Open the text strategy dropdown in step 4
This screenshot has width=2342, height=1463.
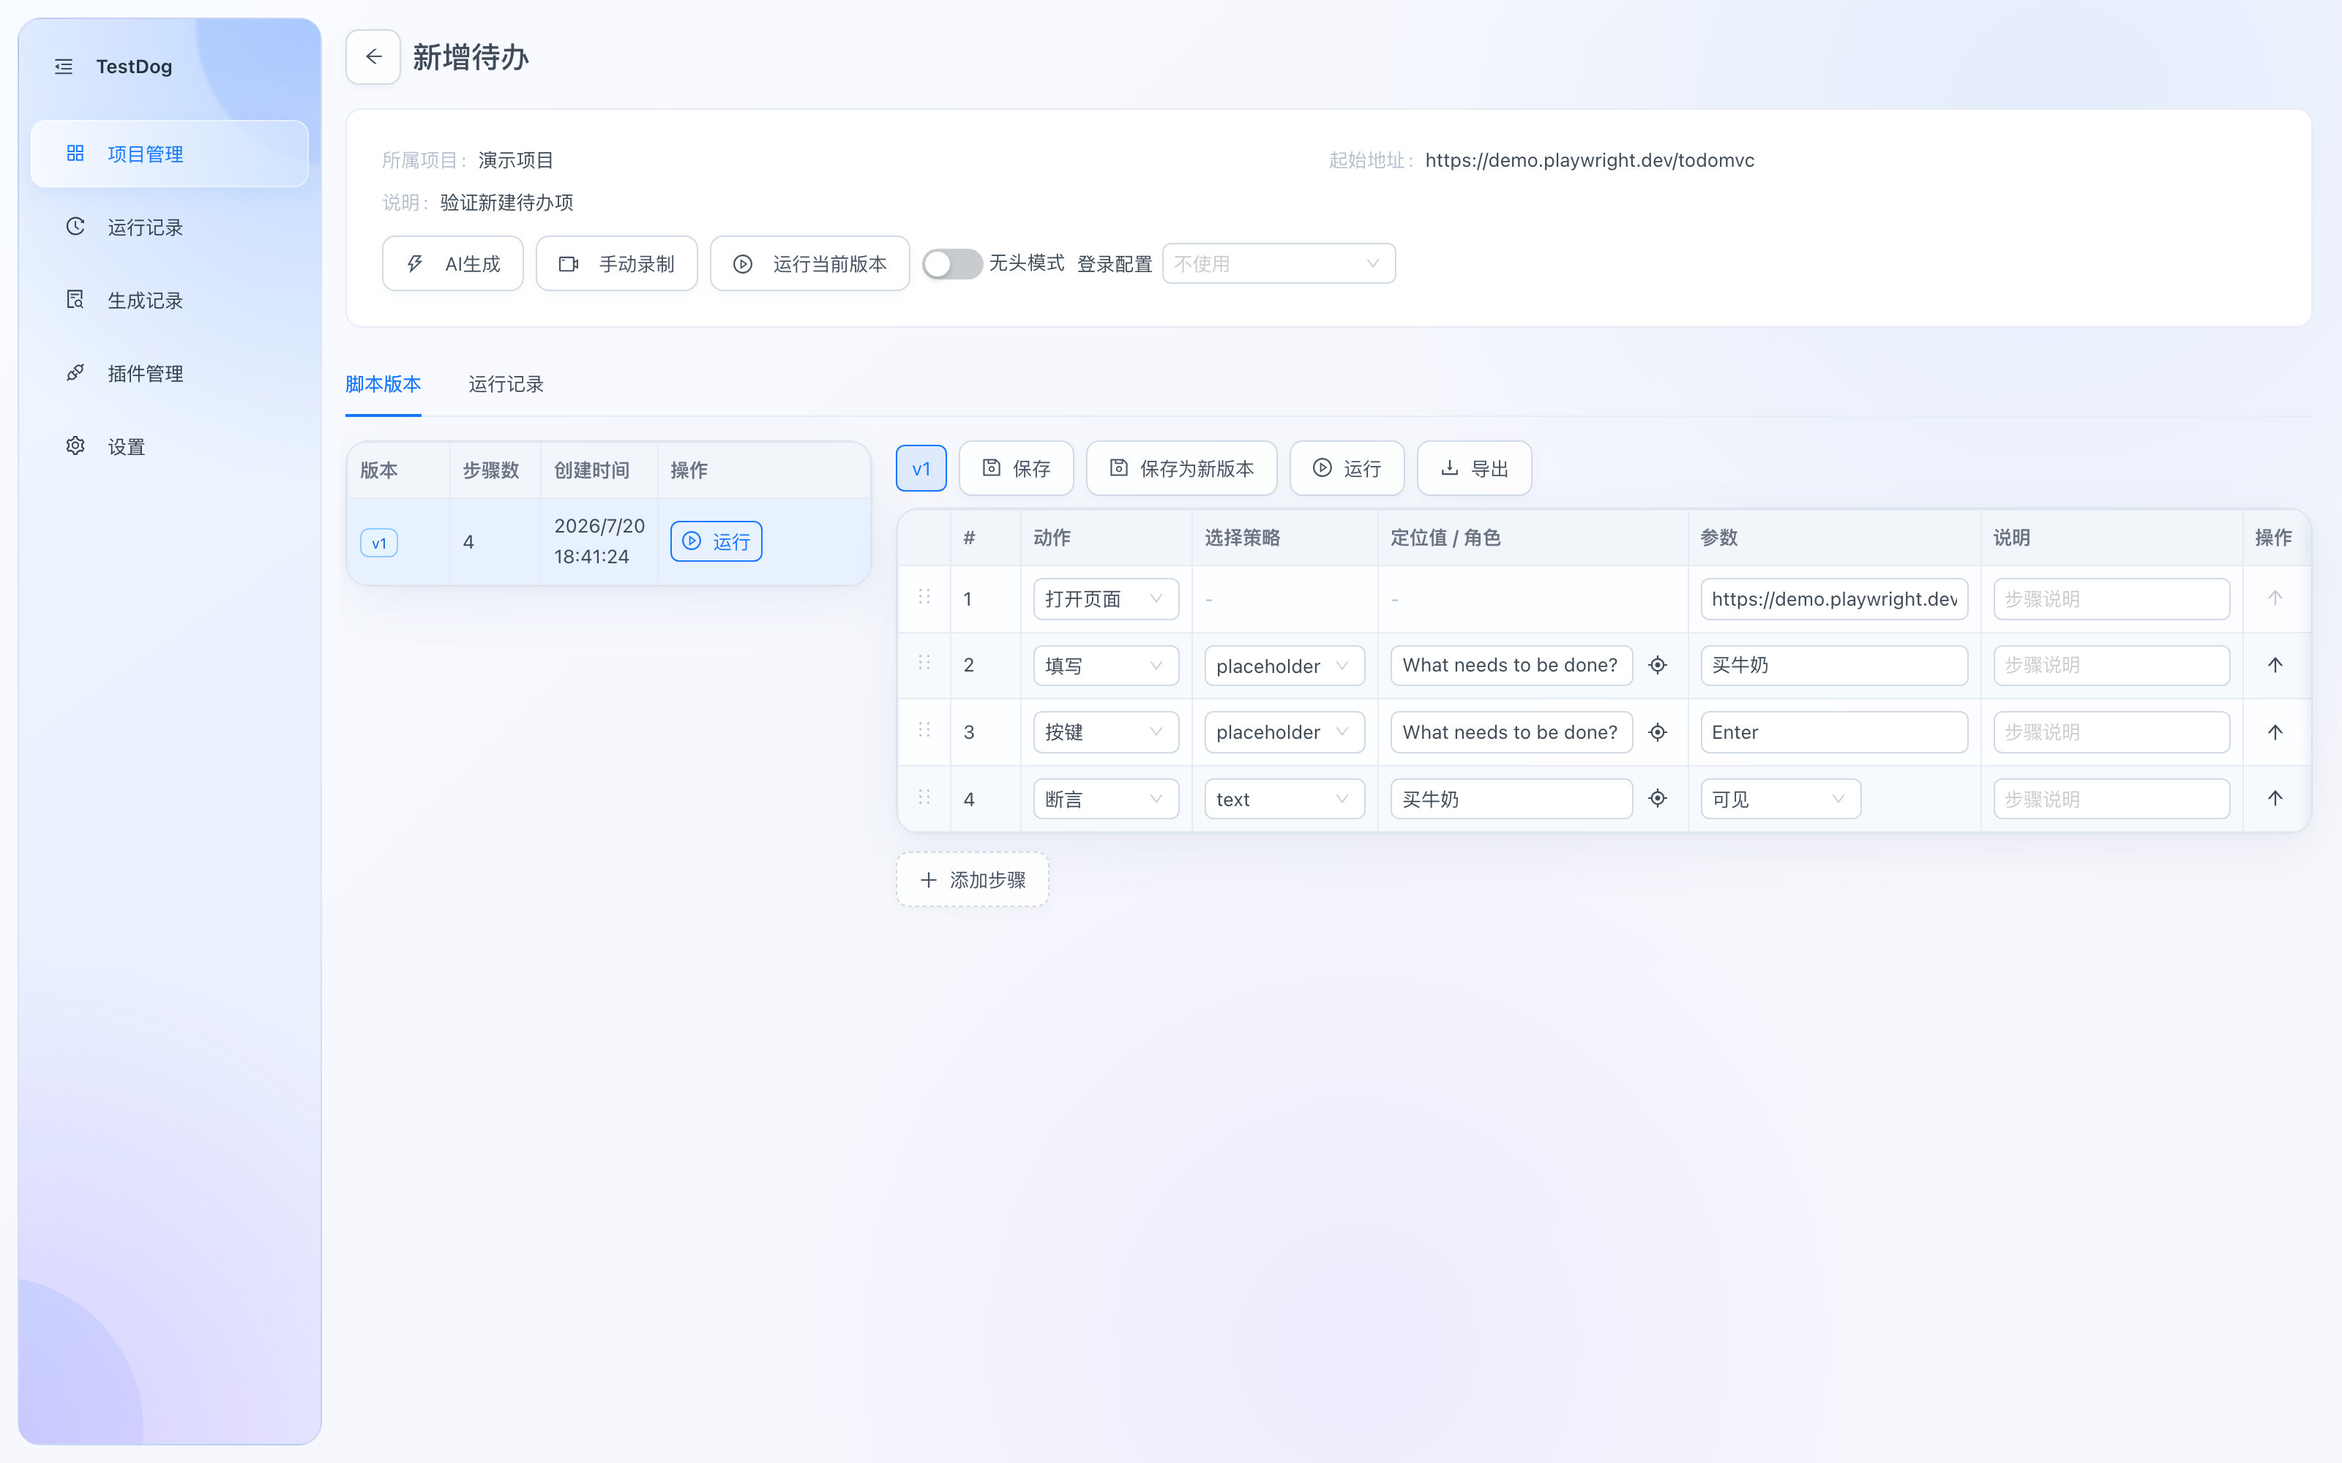[x=1284, y=800]
